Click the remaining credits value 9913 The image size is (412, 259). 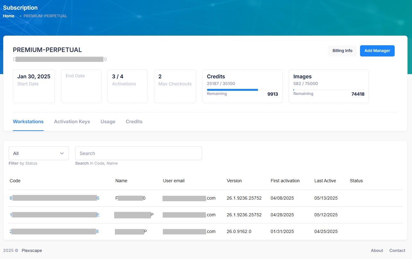(273, 94)
